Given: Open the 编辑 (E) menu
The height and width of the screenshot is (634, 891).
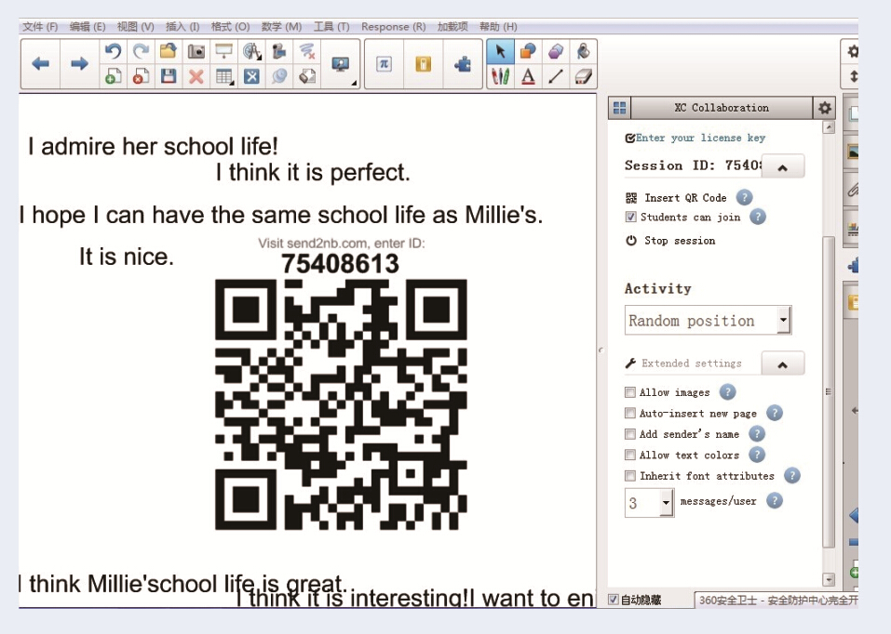Looking at the screenshot, I should (88, 27).
